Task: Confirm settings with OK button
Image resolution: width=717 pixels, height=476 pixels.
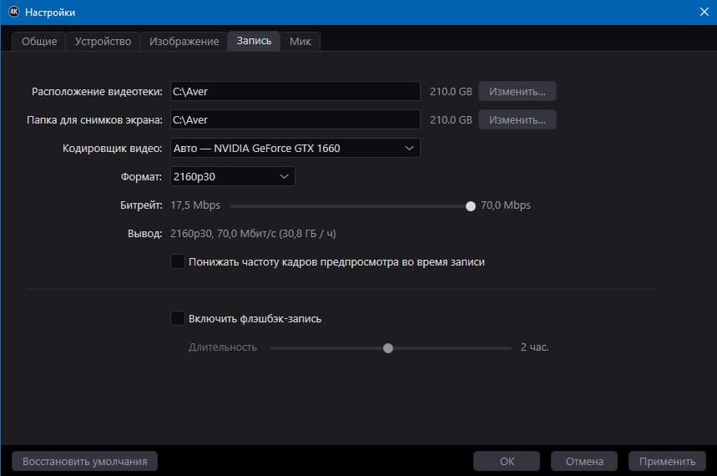Action: coord(507,461)
